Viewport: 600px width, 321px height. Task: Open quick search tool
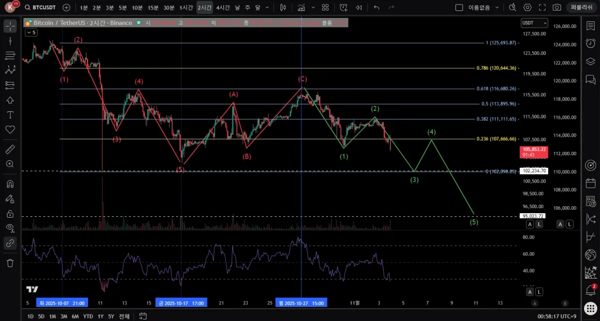[512, 7]
